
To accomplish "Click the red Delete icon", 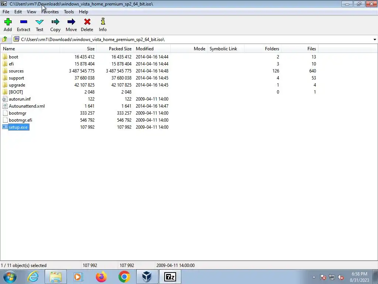I will (x=87, y=22).
